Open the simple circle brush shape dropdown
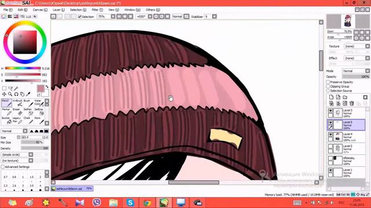 (17, 154)
